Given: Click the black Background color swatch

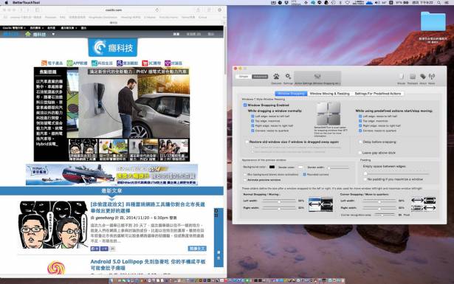Looking at the screenshot, I should point(272,167).
